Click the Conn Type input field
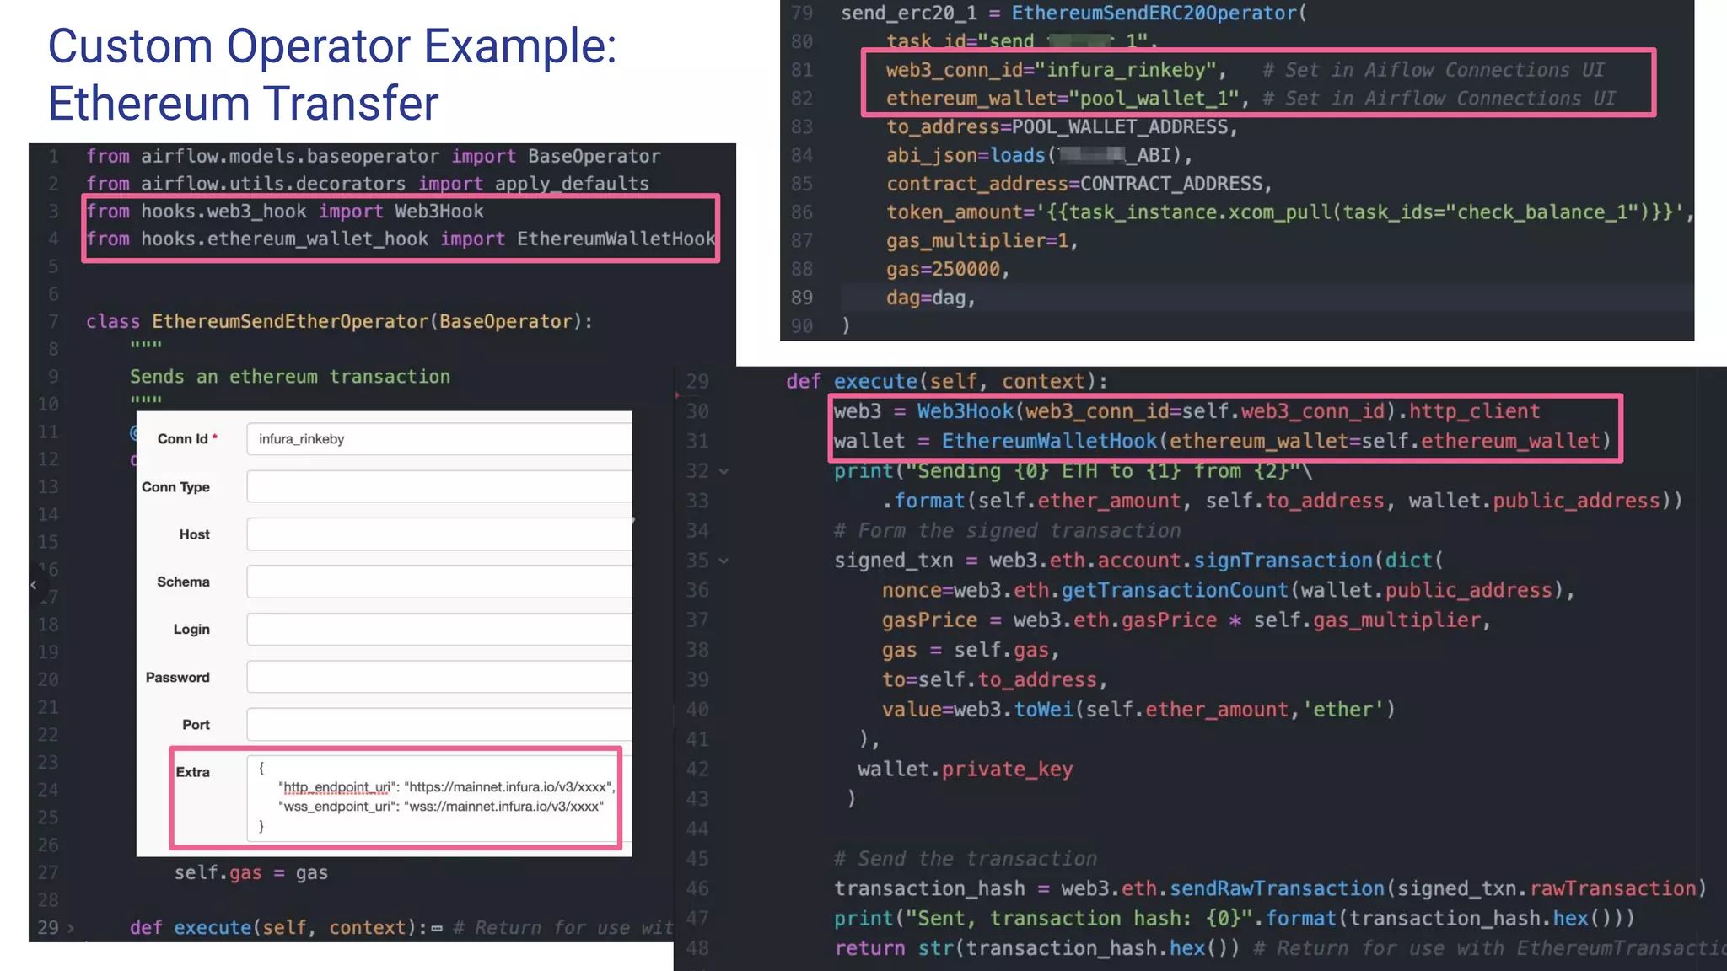The image size is (1727, 971). (439, 487)
